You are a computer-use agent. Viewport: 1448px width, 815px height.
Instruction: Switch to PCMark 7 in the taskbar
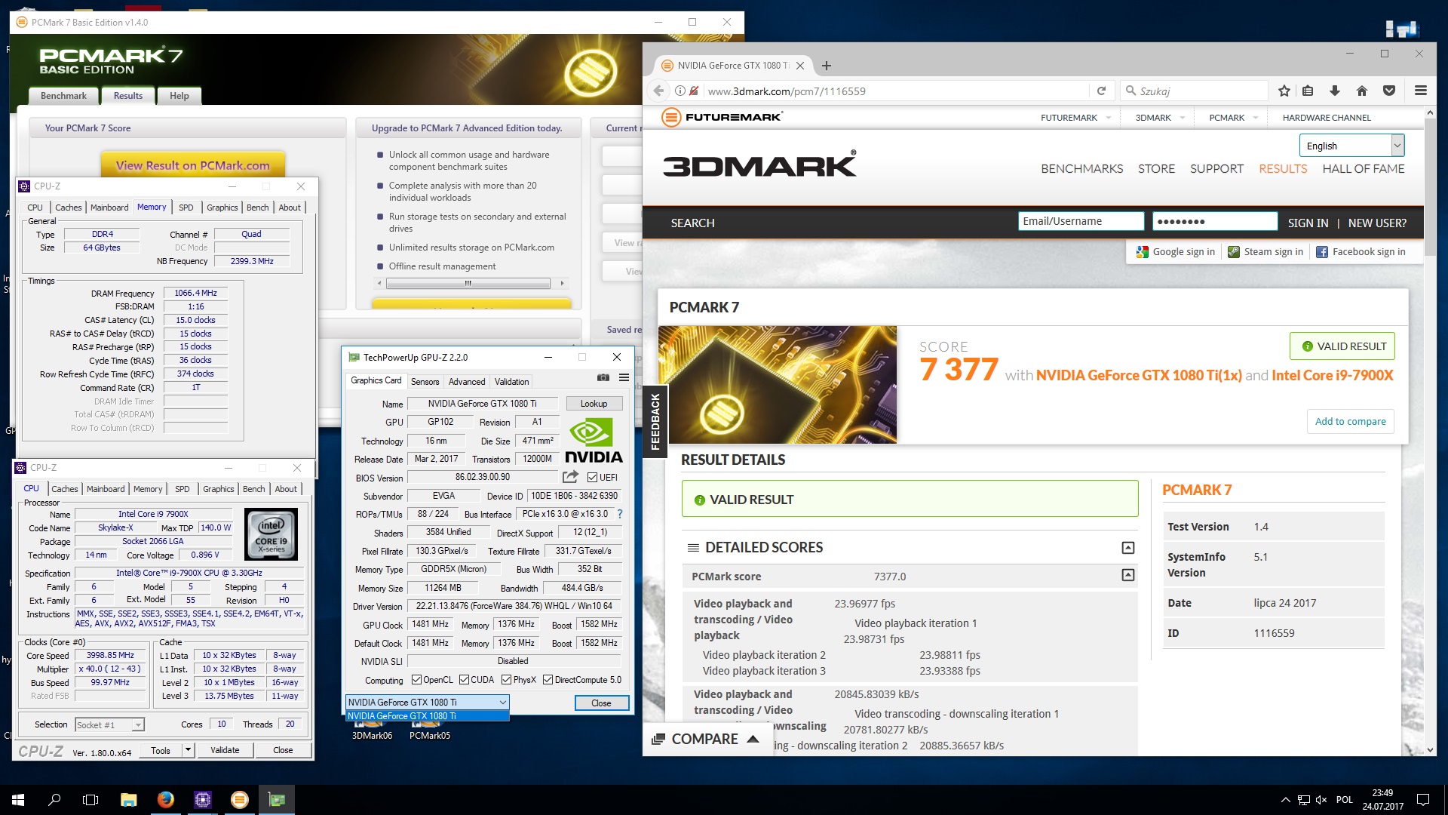(x=239, y=799)
